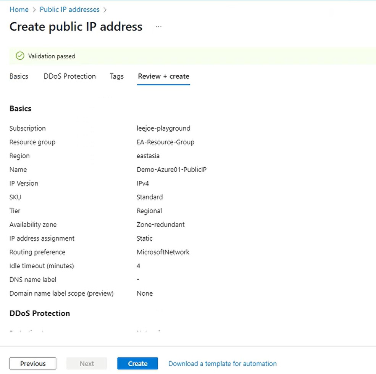Click the greyed-out Next button
The image size is (376, 374).
[87, 364]
